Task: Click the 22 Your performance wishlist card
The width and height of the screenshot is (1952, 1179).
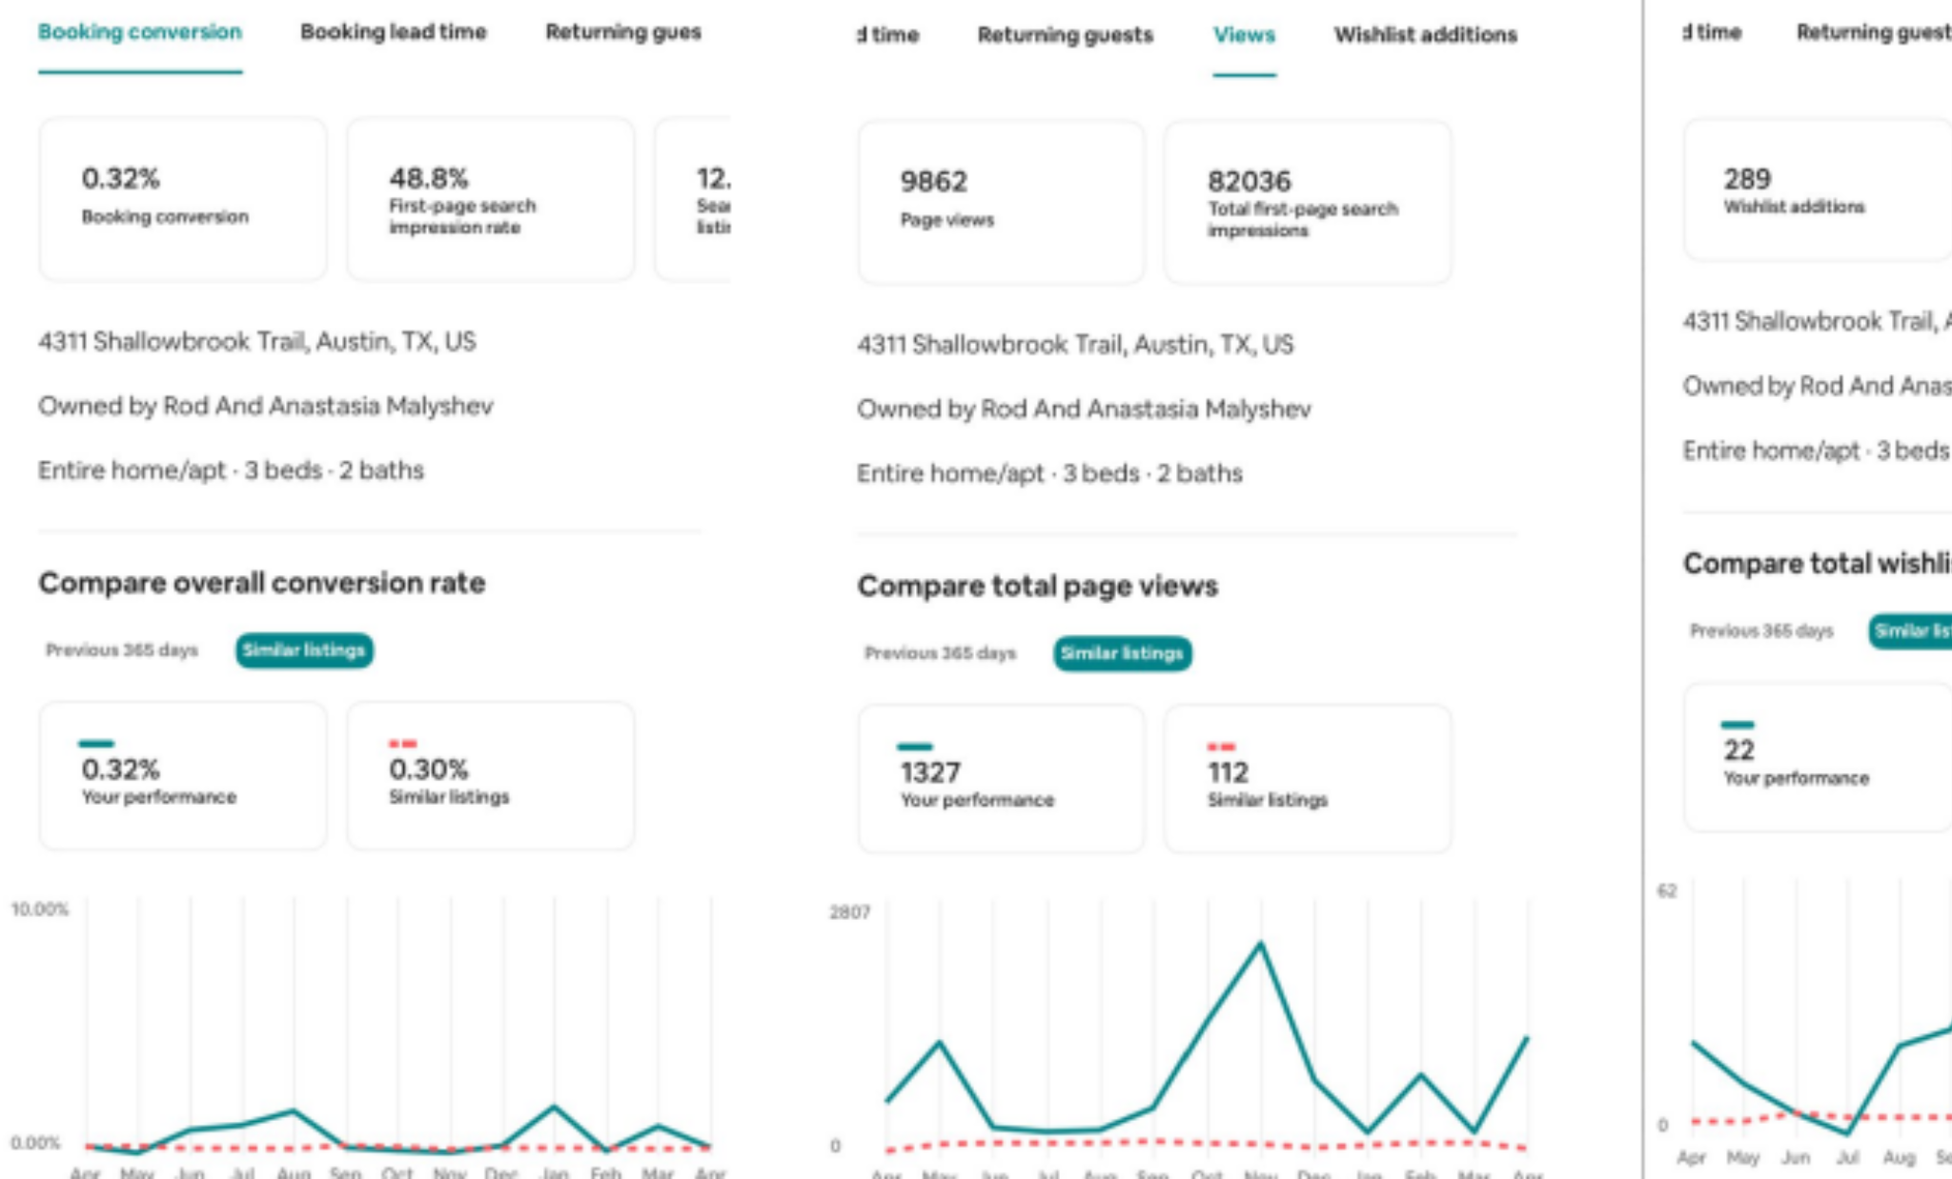Action: coord(1818,757)
